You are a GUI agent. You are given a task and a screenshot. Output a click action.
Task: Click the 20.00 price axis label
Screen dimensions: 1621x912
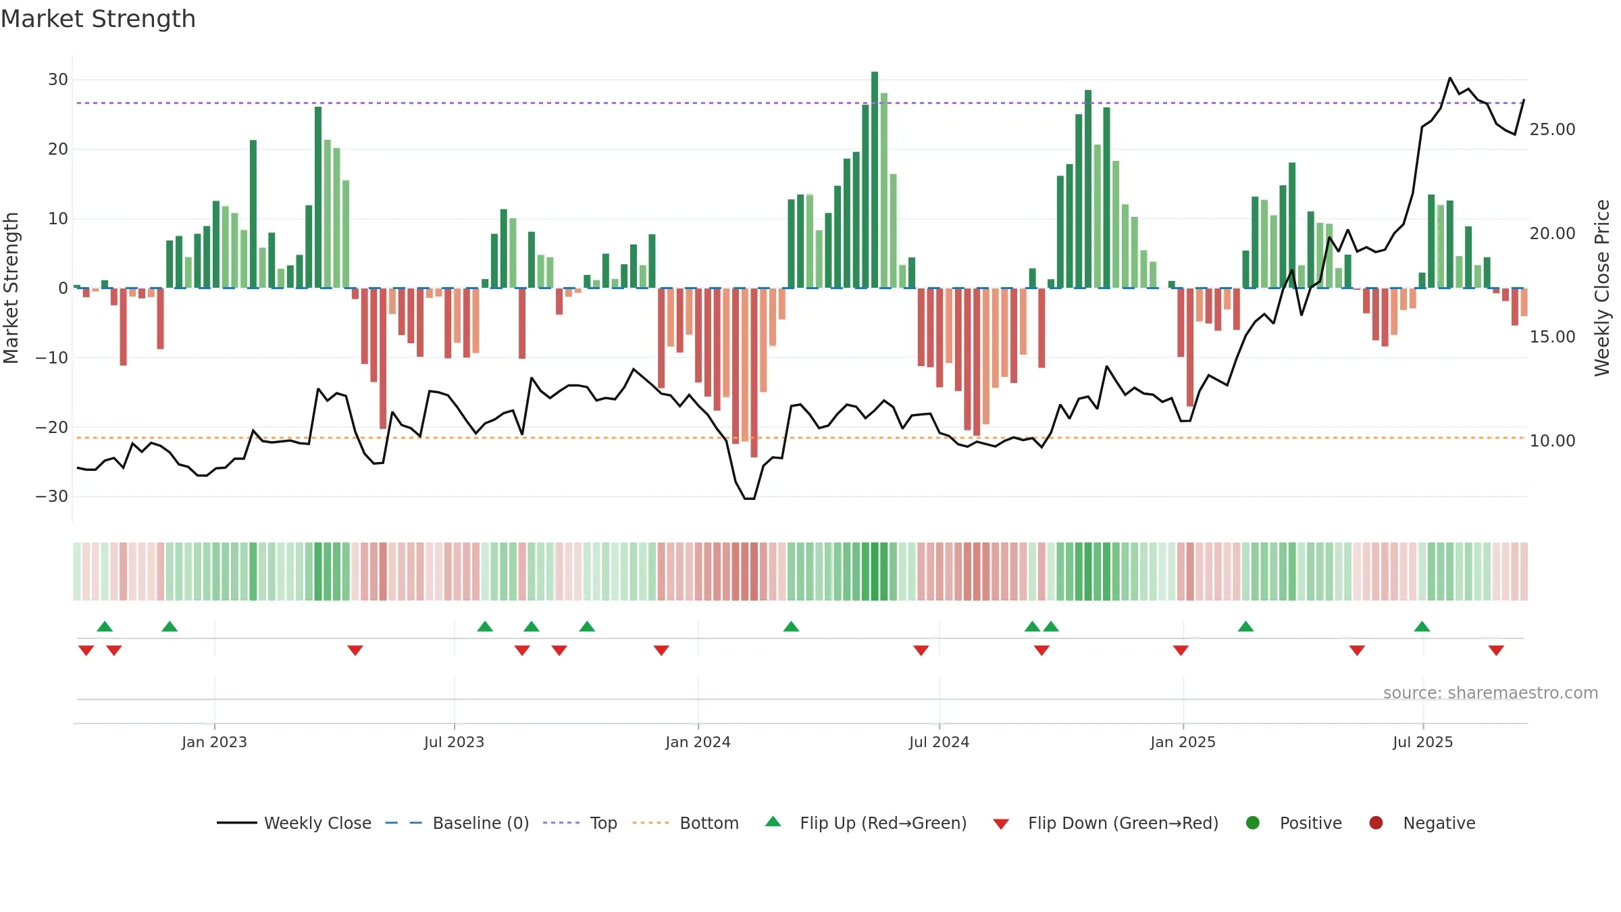pyautogui.click(x=1552, y=233)
